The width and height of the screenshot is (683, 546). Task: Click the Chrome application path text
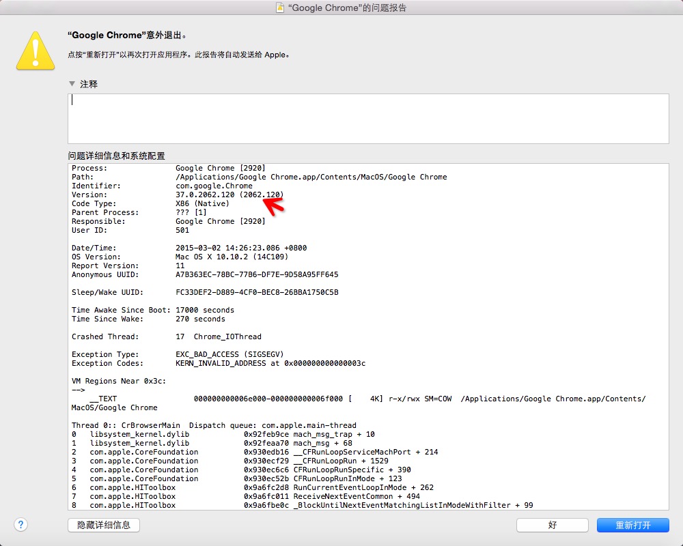(311, 177)
